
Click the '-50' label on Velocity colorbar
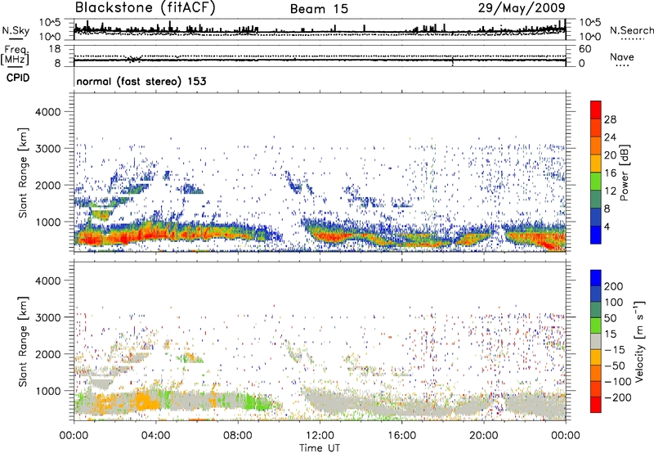tap(615, 366)
